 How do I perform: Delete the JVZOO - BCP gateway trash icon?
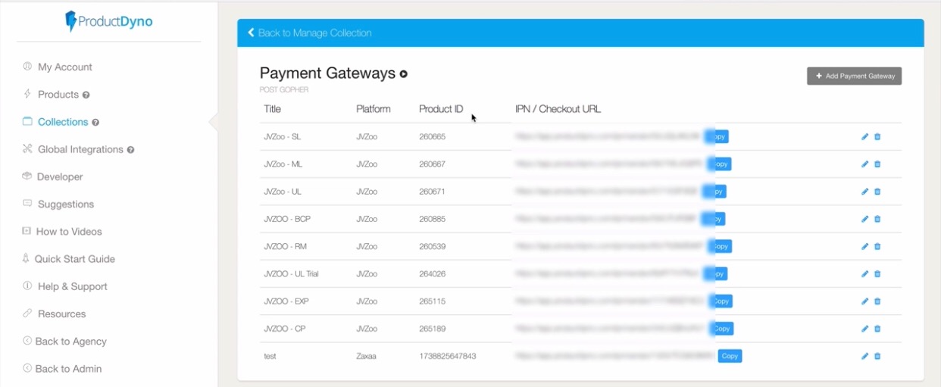[x=877, y=219]
